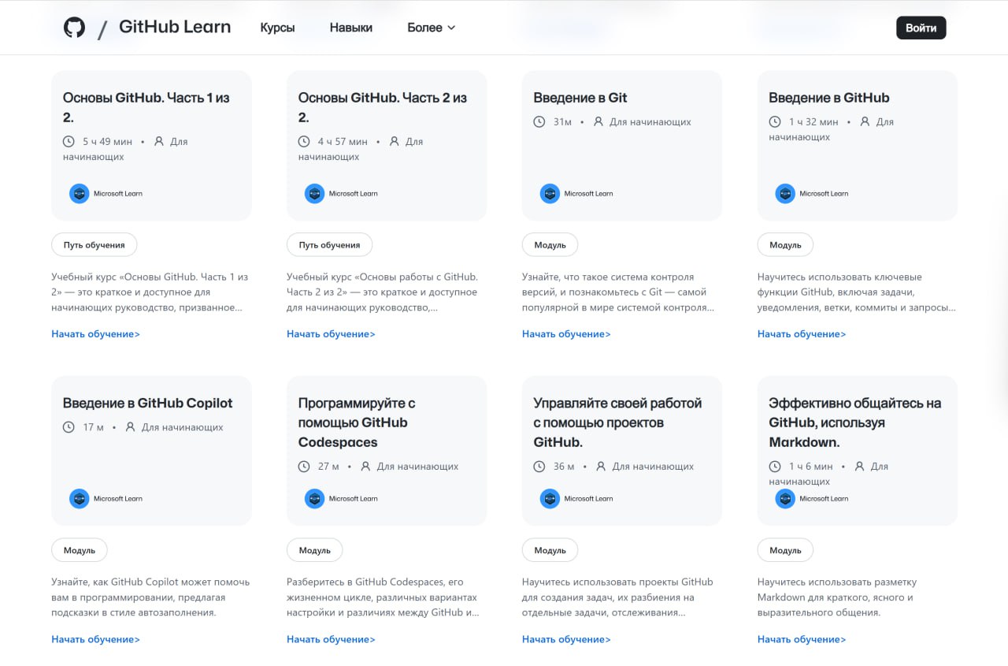This screenshot has height=666, width=1008.
Task: Click Модуль tag under GitHub Codespaces card
Action: [x=315, y=550]
